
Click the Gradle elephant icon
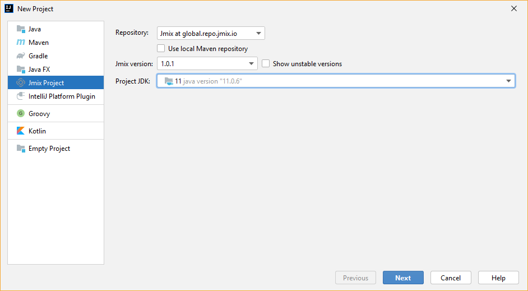[x=21, y=56]
